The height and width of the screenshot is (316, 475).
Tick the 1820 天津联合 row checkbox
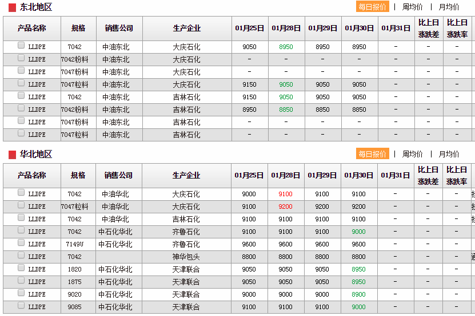[21, 268]
